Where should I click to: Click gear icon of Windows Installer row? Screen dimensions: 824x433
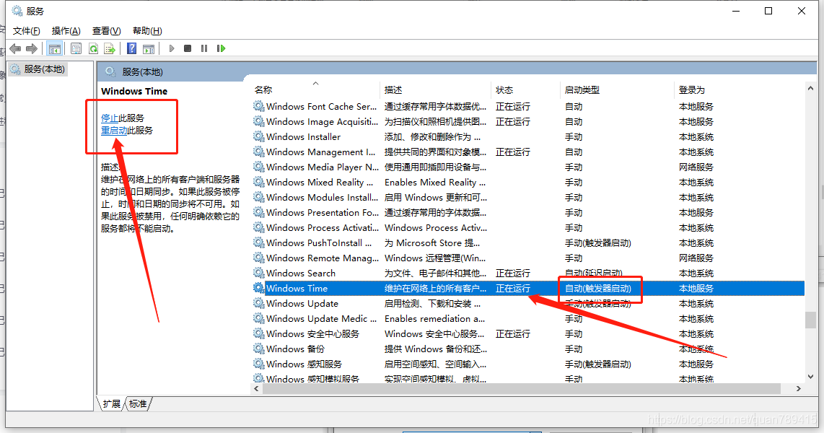point(258,136)
